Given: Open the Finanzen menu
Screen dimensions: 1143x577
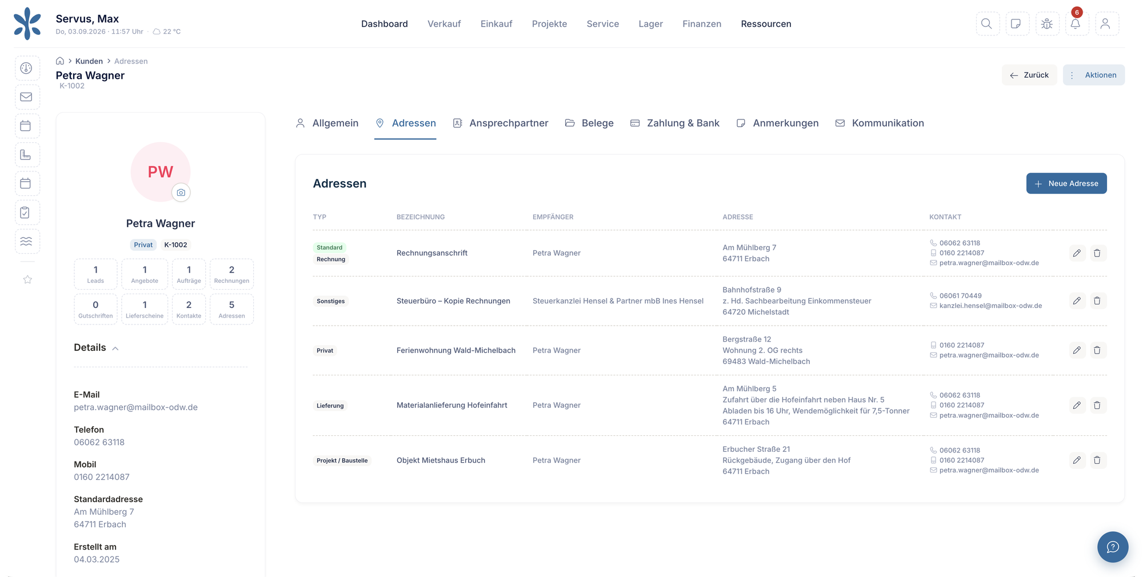Looking at the screenshot, I should (702, 24).
